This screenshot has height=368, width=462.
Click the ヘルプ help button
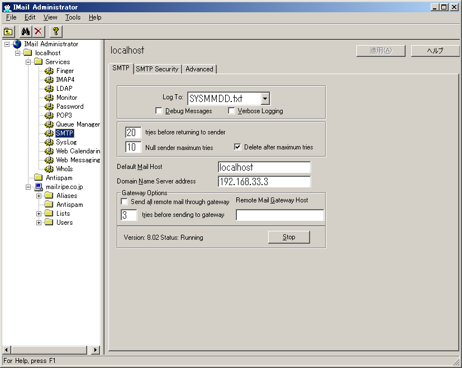(x=435, y=51)
